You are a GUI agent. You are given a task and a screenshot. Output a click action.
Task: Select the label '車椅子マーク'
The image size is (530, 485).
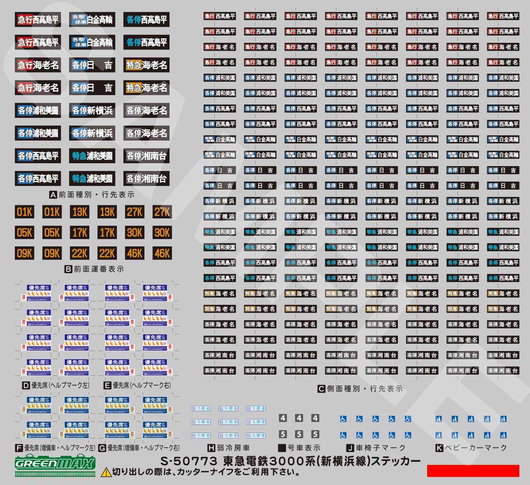(380, 448)
